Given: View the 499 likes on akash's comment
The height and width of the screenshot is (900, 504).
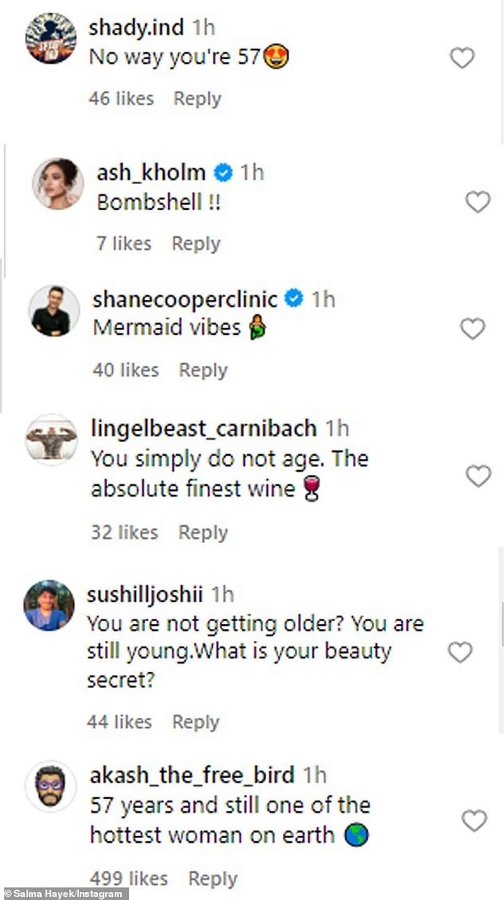Looking at the screenshot, I should (129, 878).
